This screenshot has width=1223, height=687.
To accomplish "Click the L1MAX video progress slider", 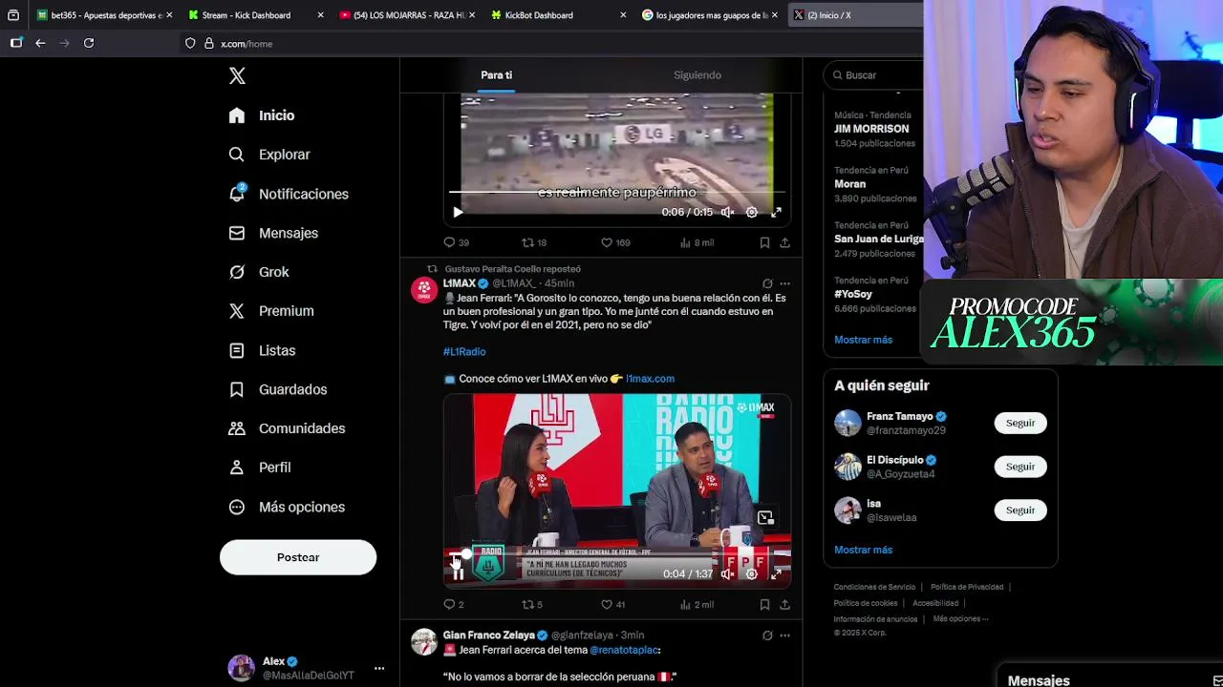I will (x=617, y=552).
